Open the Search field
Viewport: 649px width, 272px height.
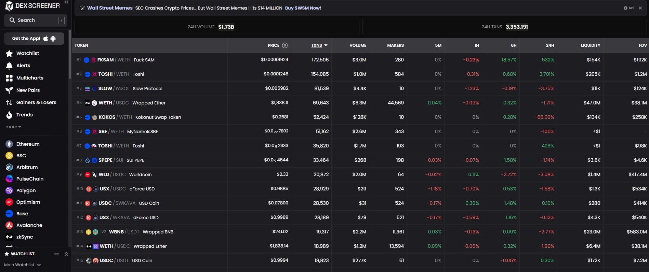[36, 20]
